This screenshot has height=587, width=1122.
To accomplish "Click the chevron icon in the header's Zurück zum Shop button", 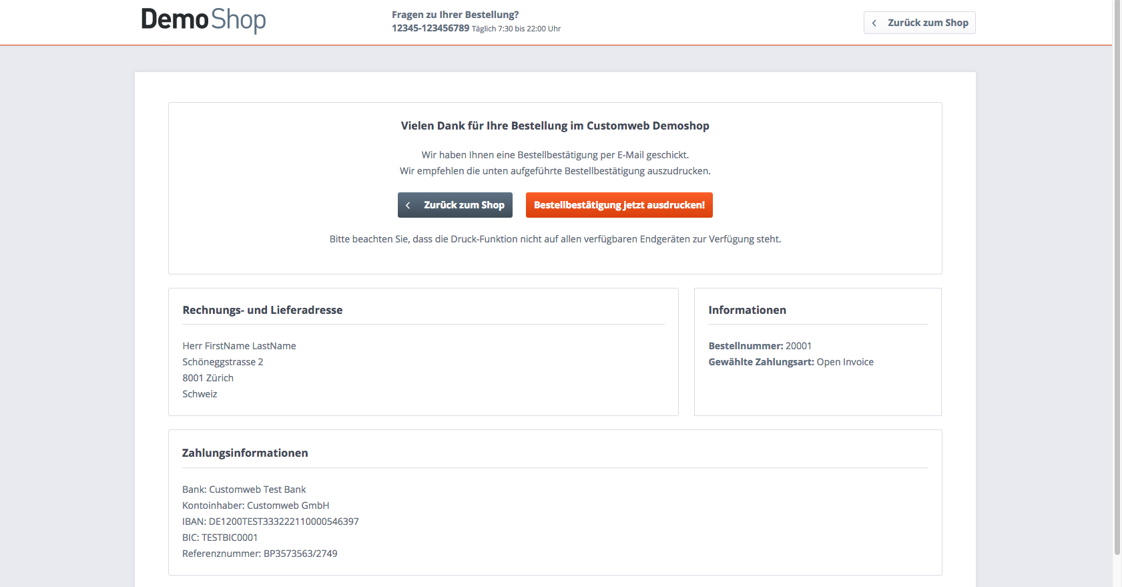I will 874,23.
